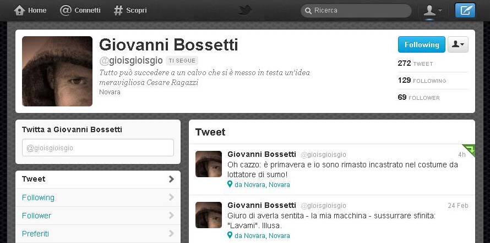Select the Following item in sidebar
490x243 pixels.
98,197
